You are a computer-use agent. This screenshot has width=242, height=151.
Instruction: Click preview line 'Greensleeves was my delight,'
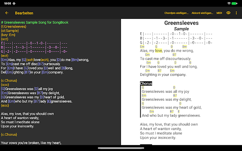167,99
